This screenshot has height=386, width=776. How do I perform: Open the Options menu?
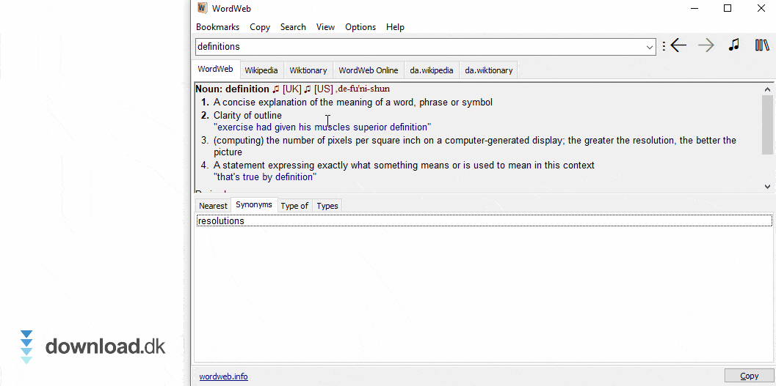click(x=360, y=27)
